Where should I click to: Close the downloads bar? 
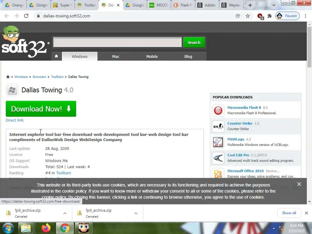(307, 213)
